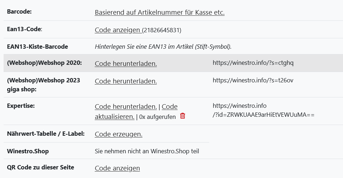Click the 'QR Code zu dieser Seite' label
The height and width of the screenshot is (178, 343).
tap(40, 167)
